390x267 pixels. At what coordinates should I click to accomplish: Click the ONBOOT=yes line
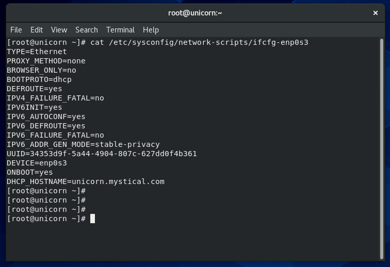[30, 172]
